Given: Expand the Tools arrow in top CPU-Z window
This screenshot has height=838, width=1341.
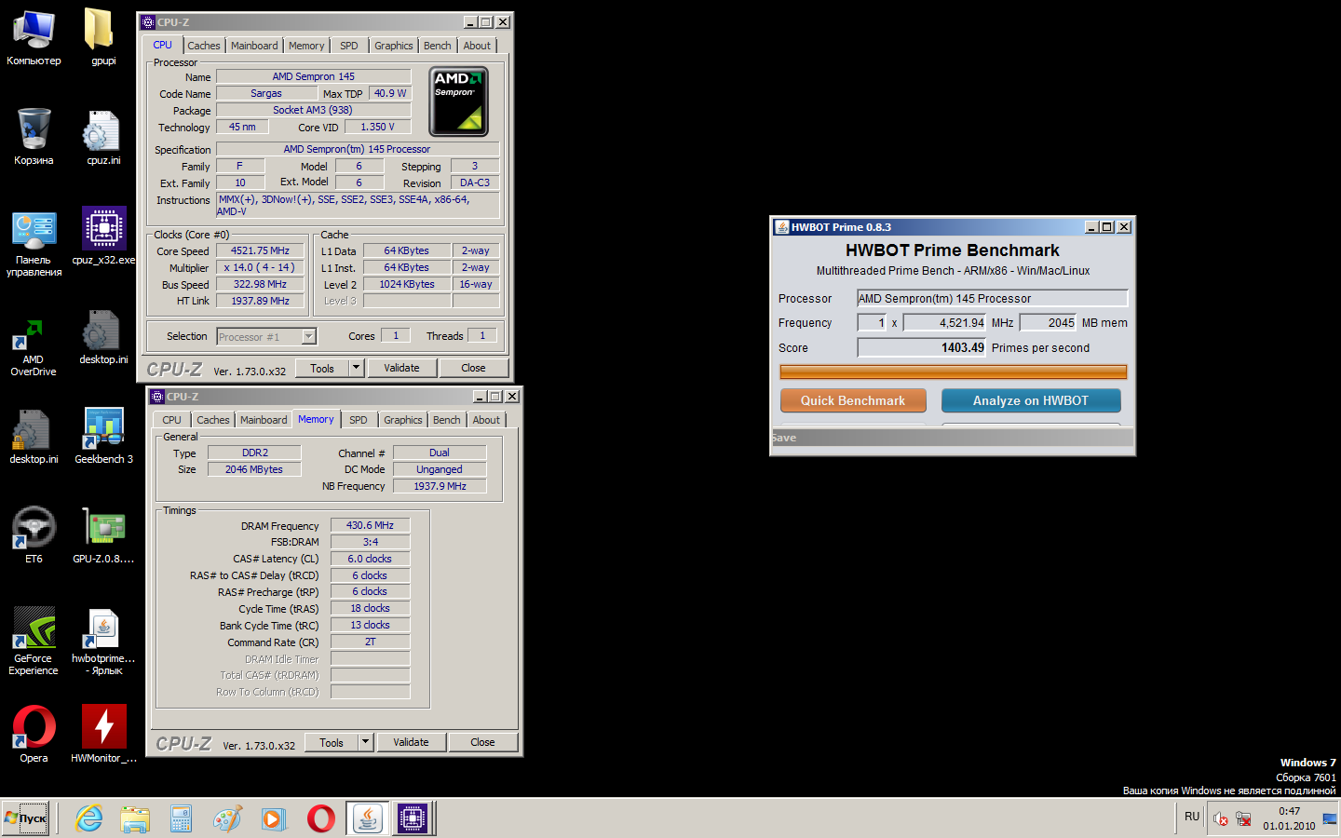Looking at the screenshot, I should click(x=356, y=368).
